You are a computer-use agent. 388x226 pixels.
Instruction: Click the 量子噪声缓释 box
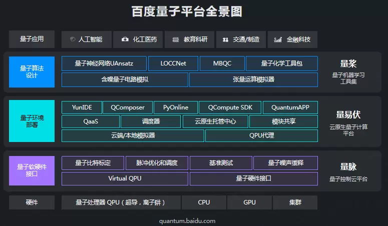pyautogui.click(x=285, y=163)
